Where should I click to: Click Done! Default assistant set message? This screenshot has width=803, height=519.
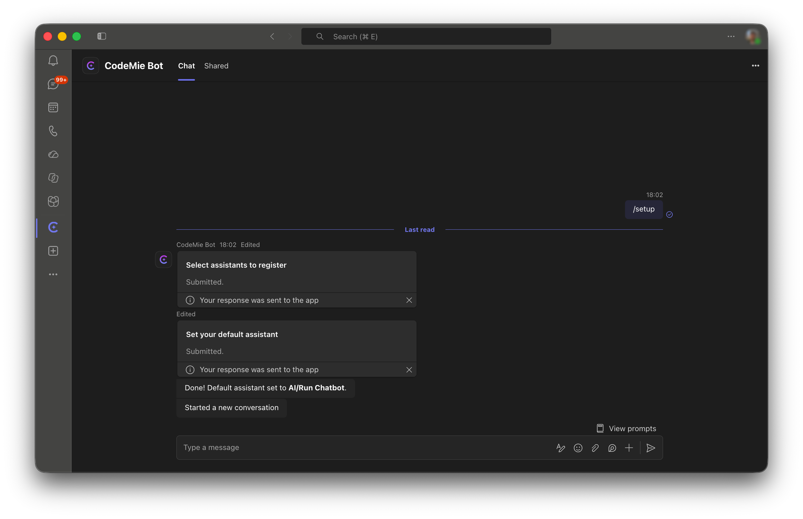(265, 388)
